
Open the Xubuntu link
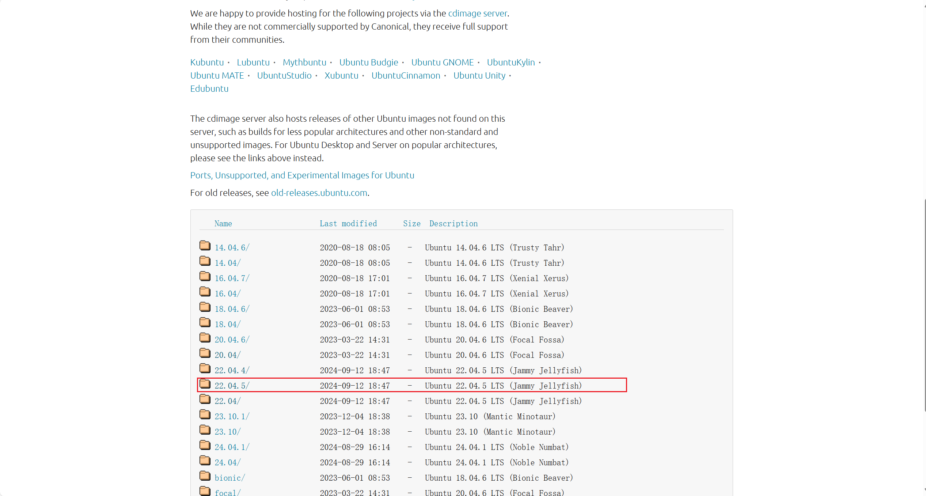coord(341,76)
